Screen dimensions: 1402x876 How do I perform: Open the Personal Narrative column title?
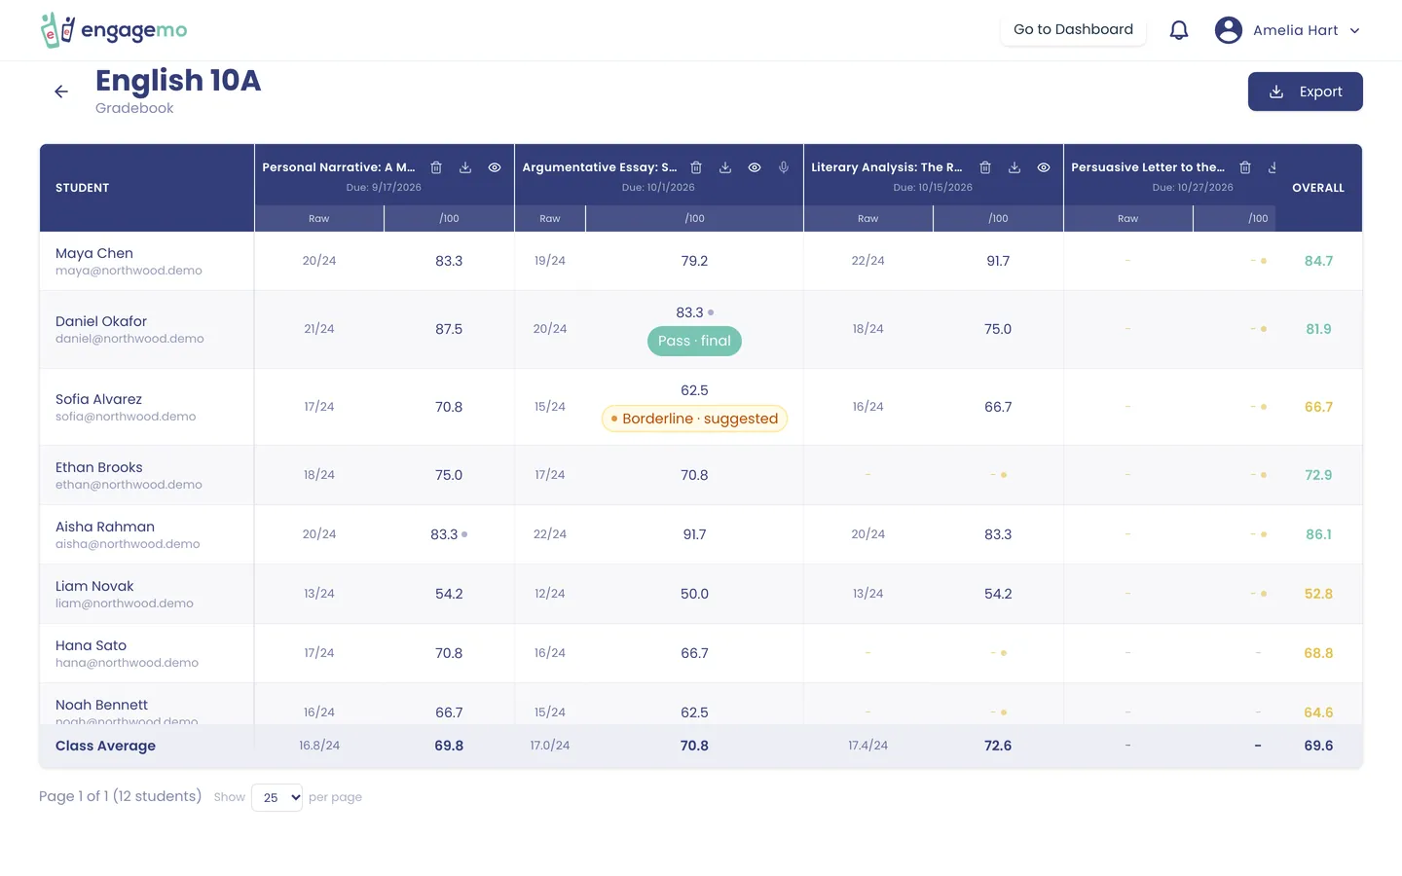339,167
